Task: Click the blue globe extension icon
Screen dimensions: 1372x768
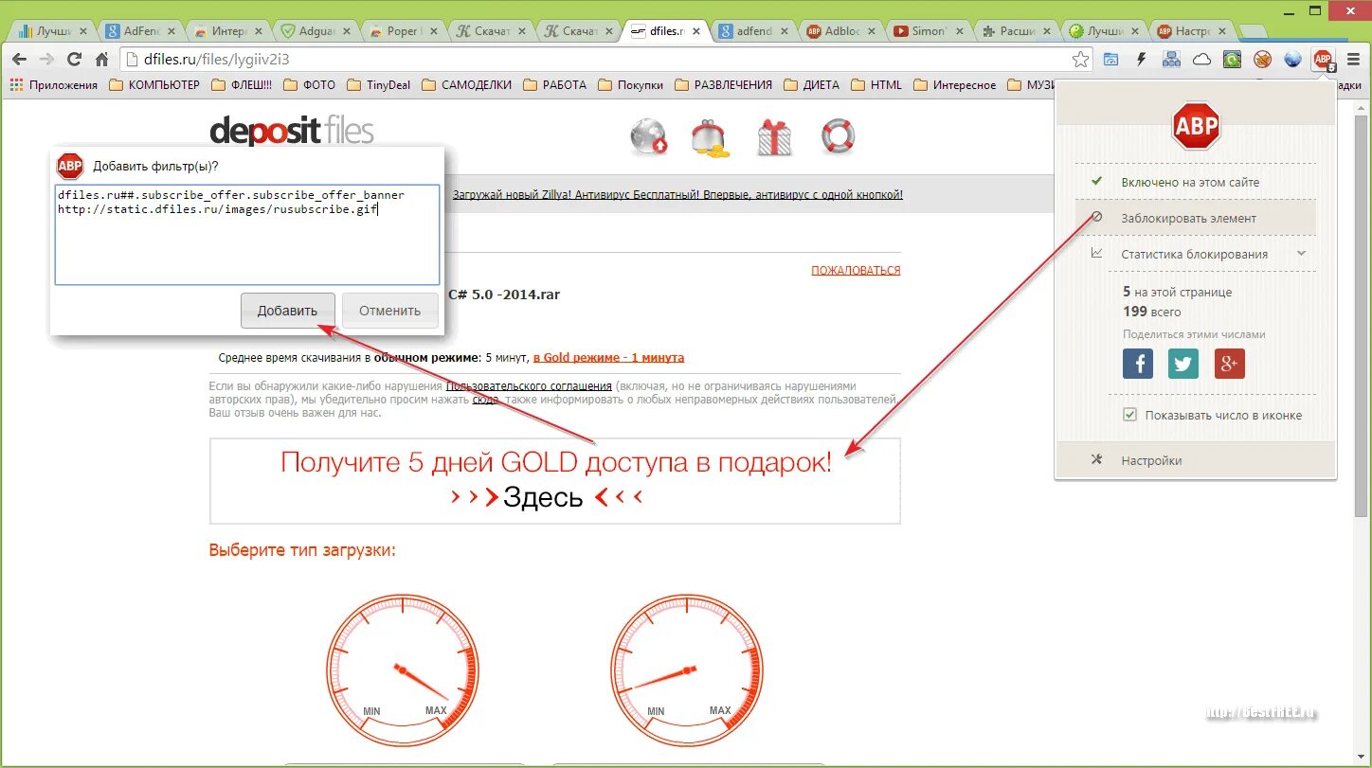Action: tap(1292, 60)
